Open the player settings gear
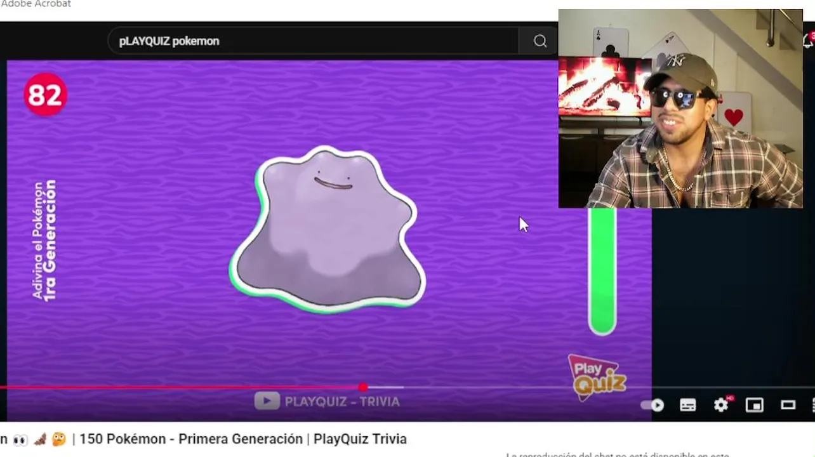 point(721,405)
